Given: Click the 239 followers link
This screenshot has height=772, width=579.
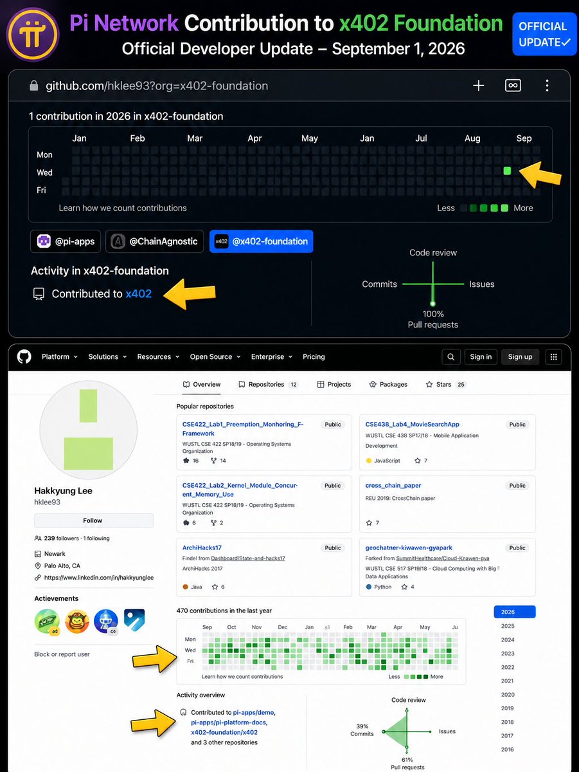Looking at the screenshot, I should coord(62,538).
